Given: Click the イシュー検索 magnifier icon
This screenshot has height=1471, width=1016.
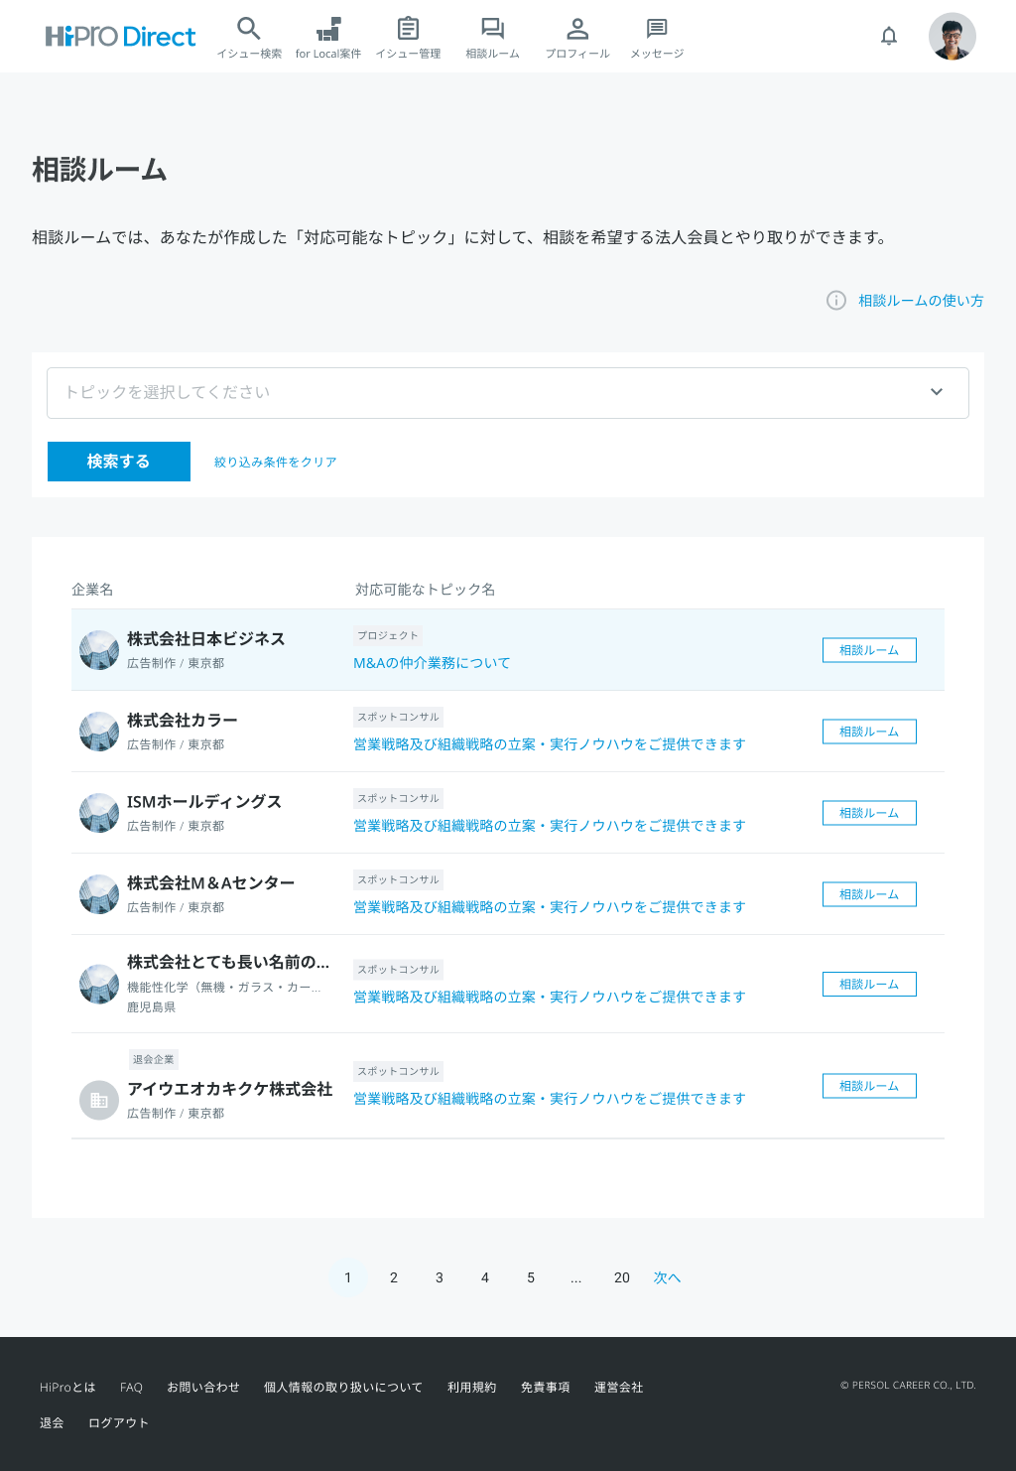Looking at the screenshot, I should (249, 29).
